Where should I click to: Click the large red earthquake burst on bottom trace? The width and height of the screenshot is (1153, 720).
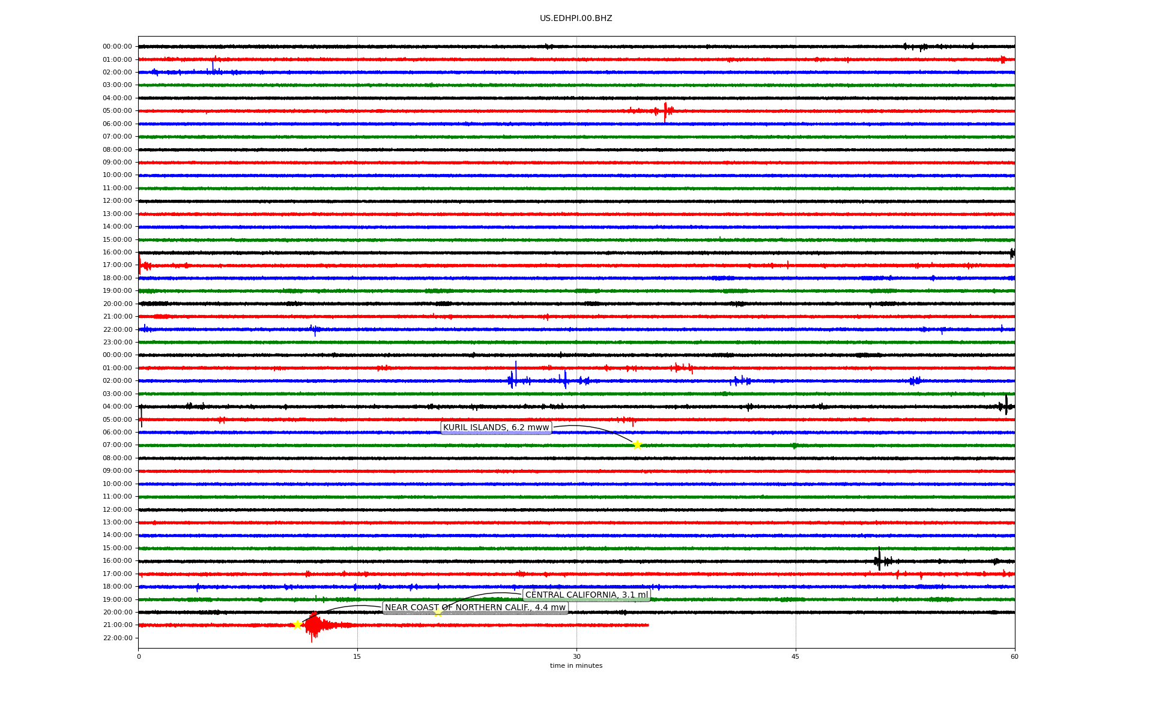tap(313, 626)
